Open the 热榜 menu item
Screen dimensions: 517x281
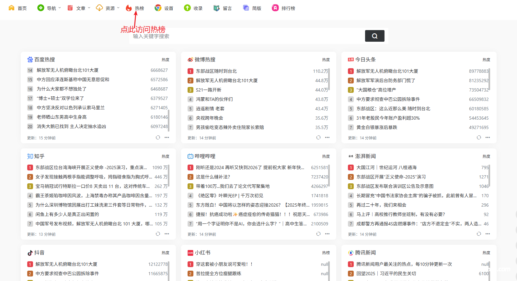139,8
